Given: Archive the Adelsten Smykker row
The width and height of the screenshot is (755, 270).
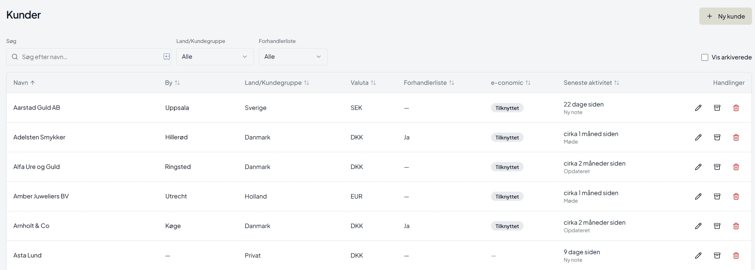Looking at the screenshot, I should pyautogui.click(x=717, y=137).
